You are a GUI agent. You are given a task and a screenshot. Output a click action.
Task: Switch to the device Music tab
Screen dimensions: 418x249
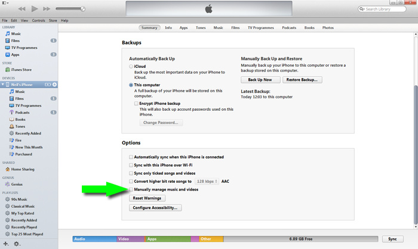click(218, 27)
